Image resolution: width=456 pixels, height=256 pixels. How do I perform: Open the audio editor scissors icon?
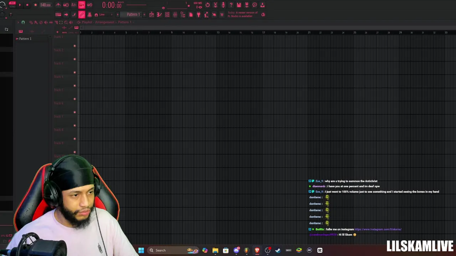point(216,5)
